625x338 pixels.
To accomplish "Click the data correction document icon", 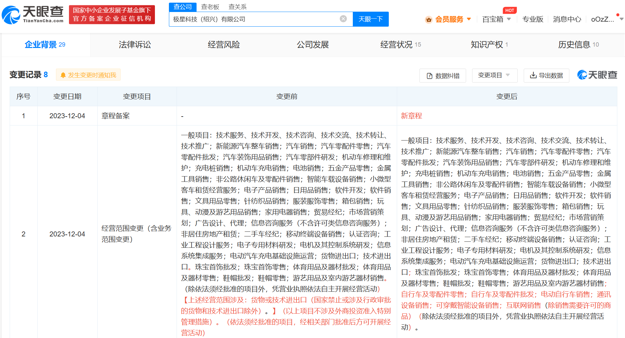I will tap(429, 76).
